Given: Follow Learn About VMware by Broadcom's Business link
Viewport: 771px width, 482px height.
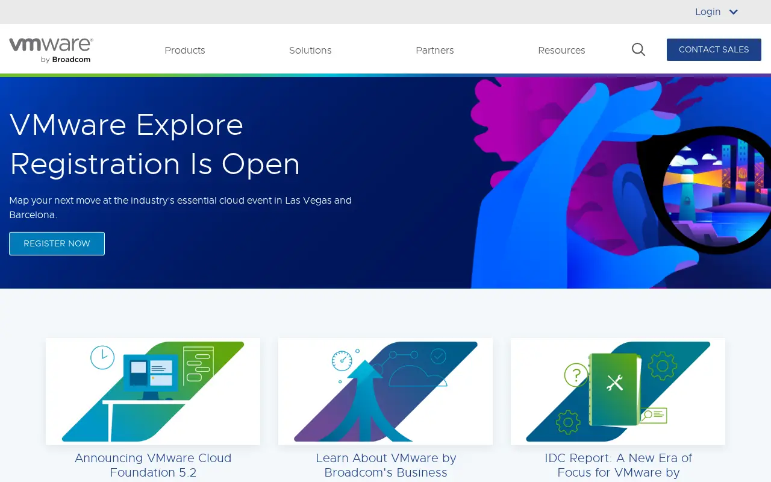Looking at the screenshot, I should coord(385,466).
